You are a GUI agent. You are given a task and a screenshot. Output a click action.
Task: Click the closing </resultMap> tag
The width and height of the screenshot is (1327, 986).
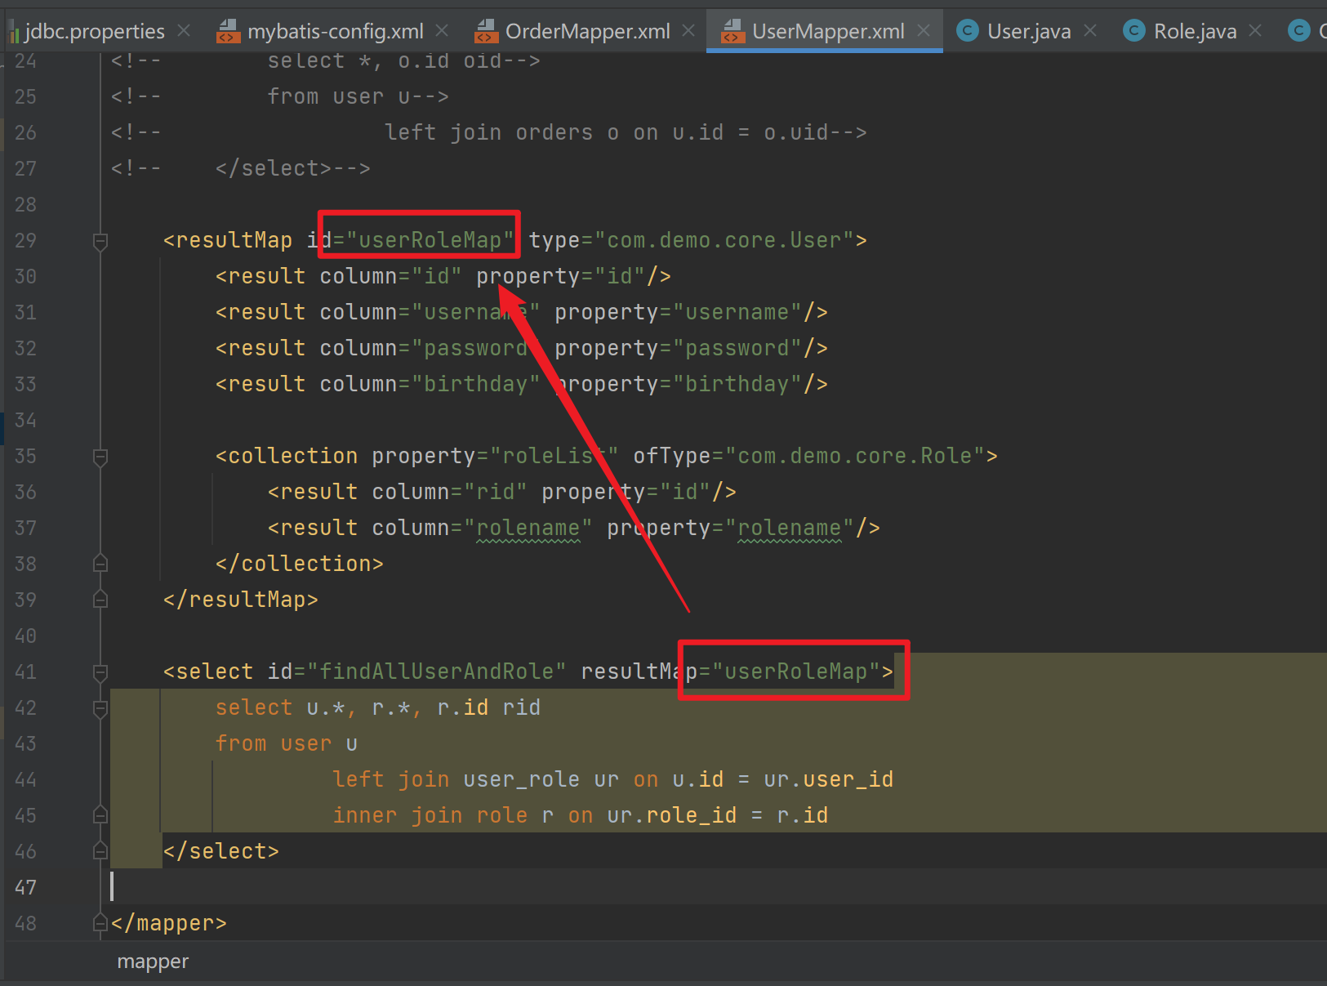tap(241, 600)
